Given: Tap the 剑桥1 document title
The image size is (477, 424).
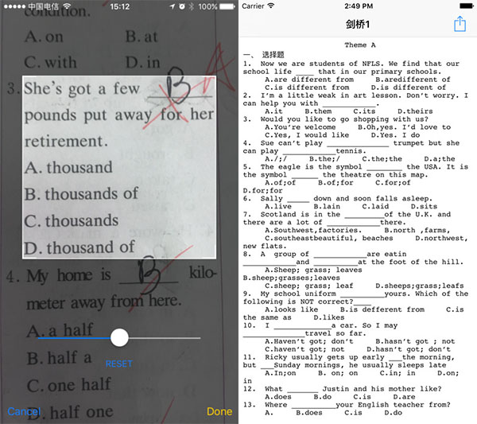Looking at the screenshot, I should 355,25.
